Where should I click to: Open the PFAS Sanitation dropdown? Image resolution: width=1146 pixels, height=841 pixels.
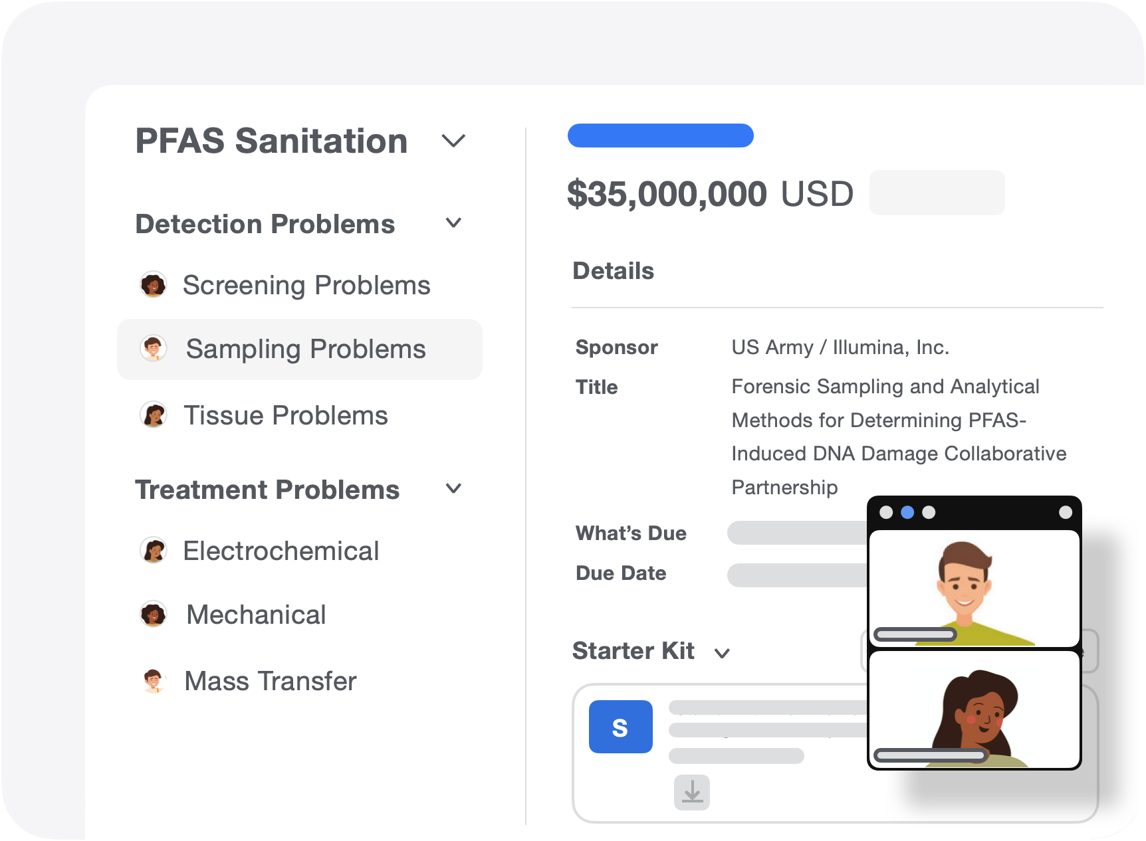(x=453, y=141)
